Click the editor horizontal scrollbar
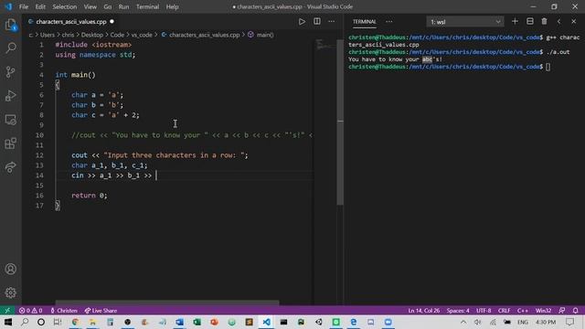The height and width of the screenshot is (329, 585). tap(167, 302)
